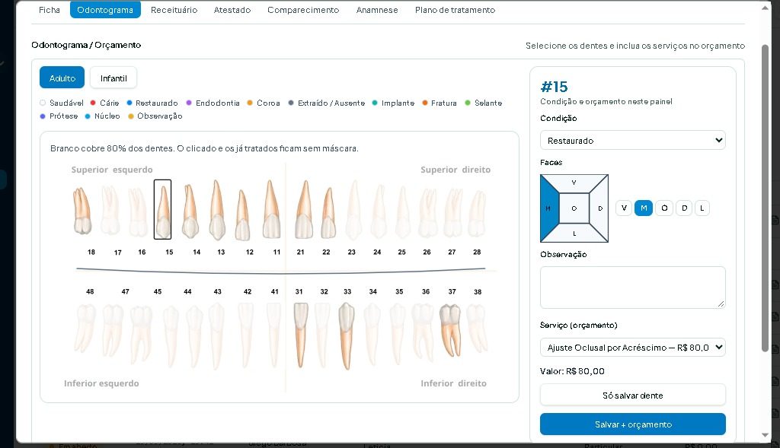780x448 pixels.
Task: Click the Núcleo legend label
Action: (107, 116)
